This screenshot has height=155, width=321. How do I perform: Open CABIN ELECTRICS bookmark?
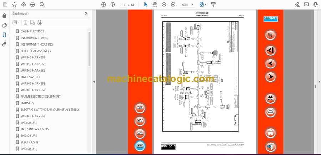pos(32,31)
